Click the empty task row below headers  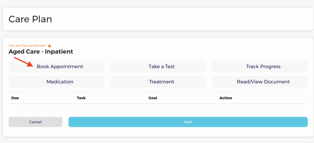158,109
